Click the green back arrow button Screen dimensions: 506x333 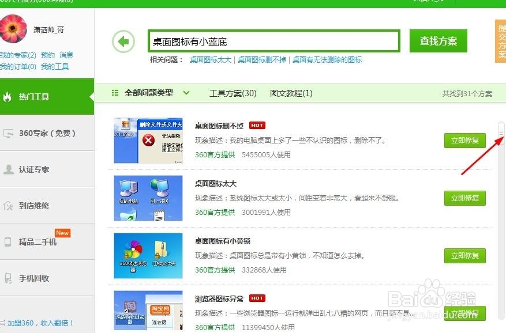[x=123, y=41]
